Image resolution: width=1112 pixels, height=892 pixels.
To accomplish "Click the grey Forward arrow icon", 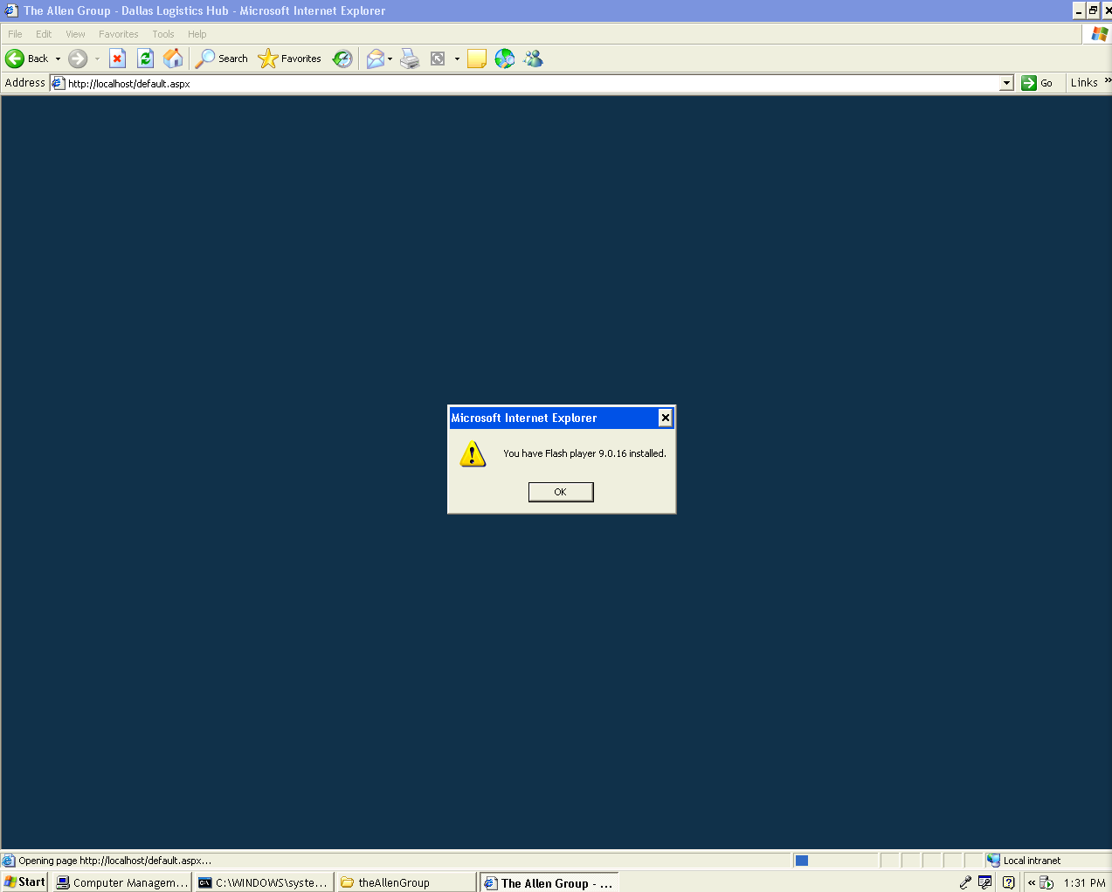I will (78, 59).
